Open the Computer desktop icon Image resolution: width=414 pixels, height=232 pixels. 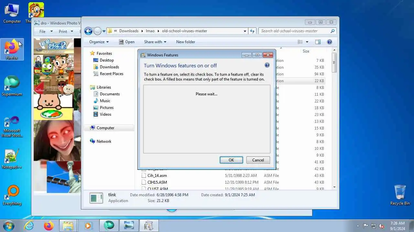pyautogui.click(x=12, y=14)
